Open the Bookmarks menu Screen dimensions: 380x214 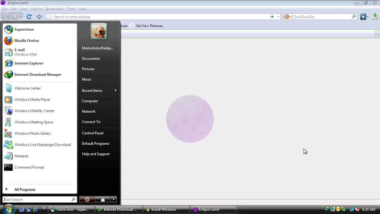pyautogui.click(x=55, y=9)
